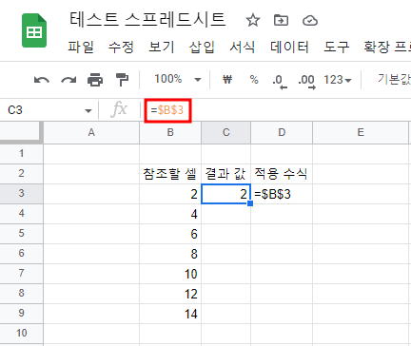Undo the last action
The width and height of the screenshot is (411, 346).
[x=42, y=80]
